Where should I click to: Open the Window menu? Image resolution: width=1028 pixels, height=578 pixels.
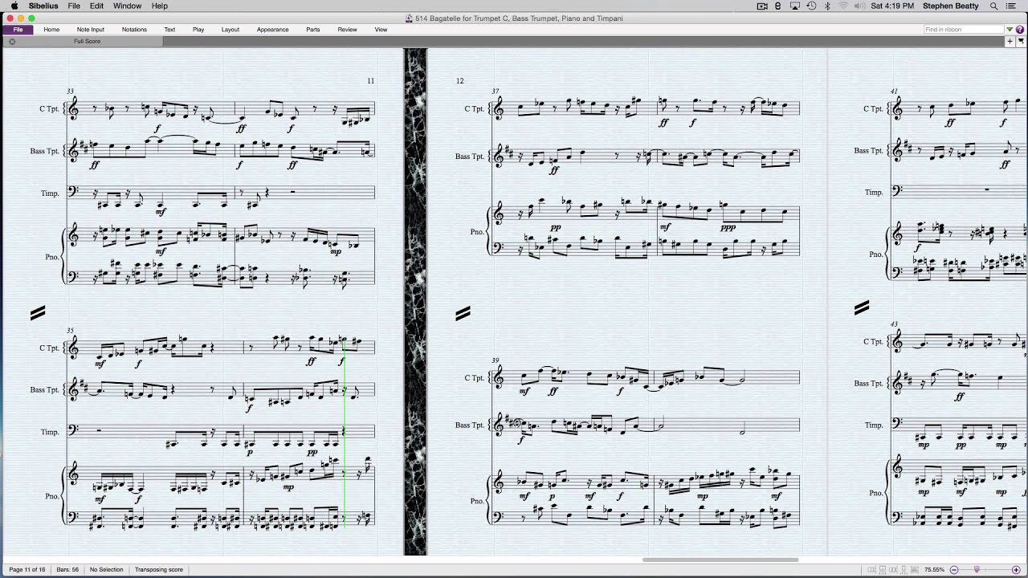[127, 6]
